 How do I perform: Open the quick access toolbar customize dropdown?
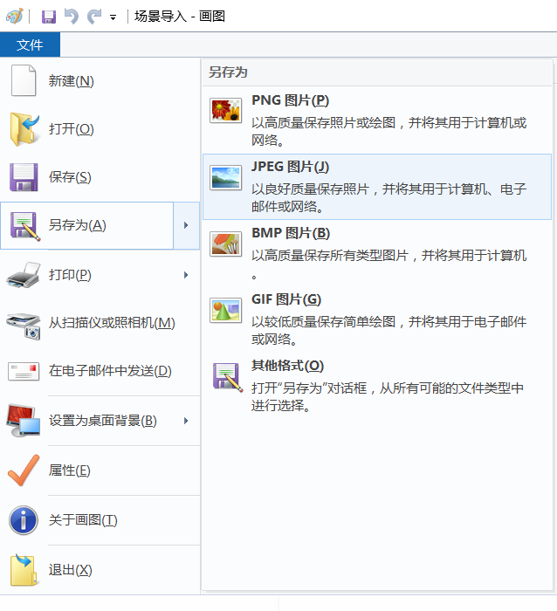(x=113, y=17)
